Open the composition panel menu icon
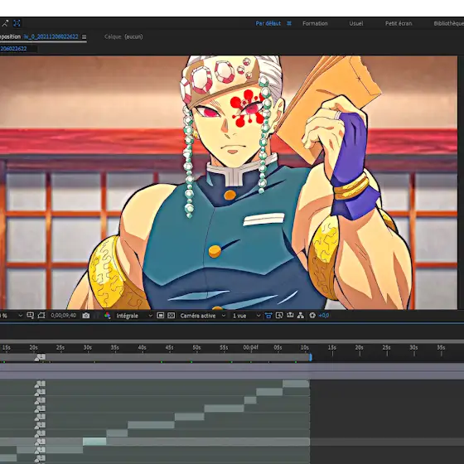Viewport: 464px width, 464px height. coord(84,36)
